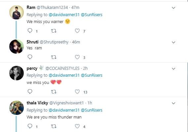Image resolution: width=188 pixels, height=132 pixels.
Task: Open @SunRisers link in percy's reply
Action: pos(92,75)
